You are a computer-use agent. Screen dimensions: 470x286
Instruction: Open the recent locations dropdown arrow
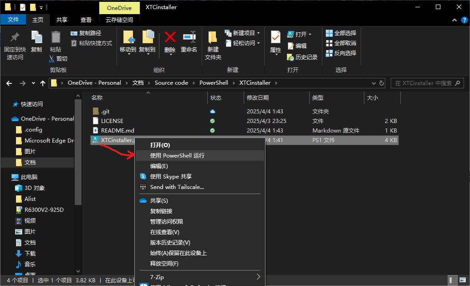pyautogui.click(x=33, y=83)
